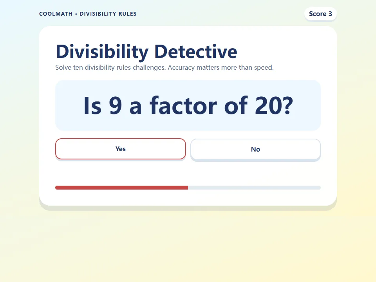
Task: Answer Yes to the factor question
Action: pyautogui.click(x=120, y=149)
